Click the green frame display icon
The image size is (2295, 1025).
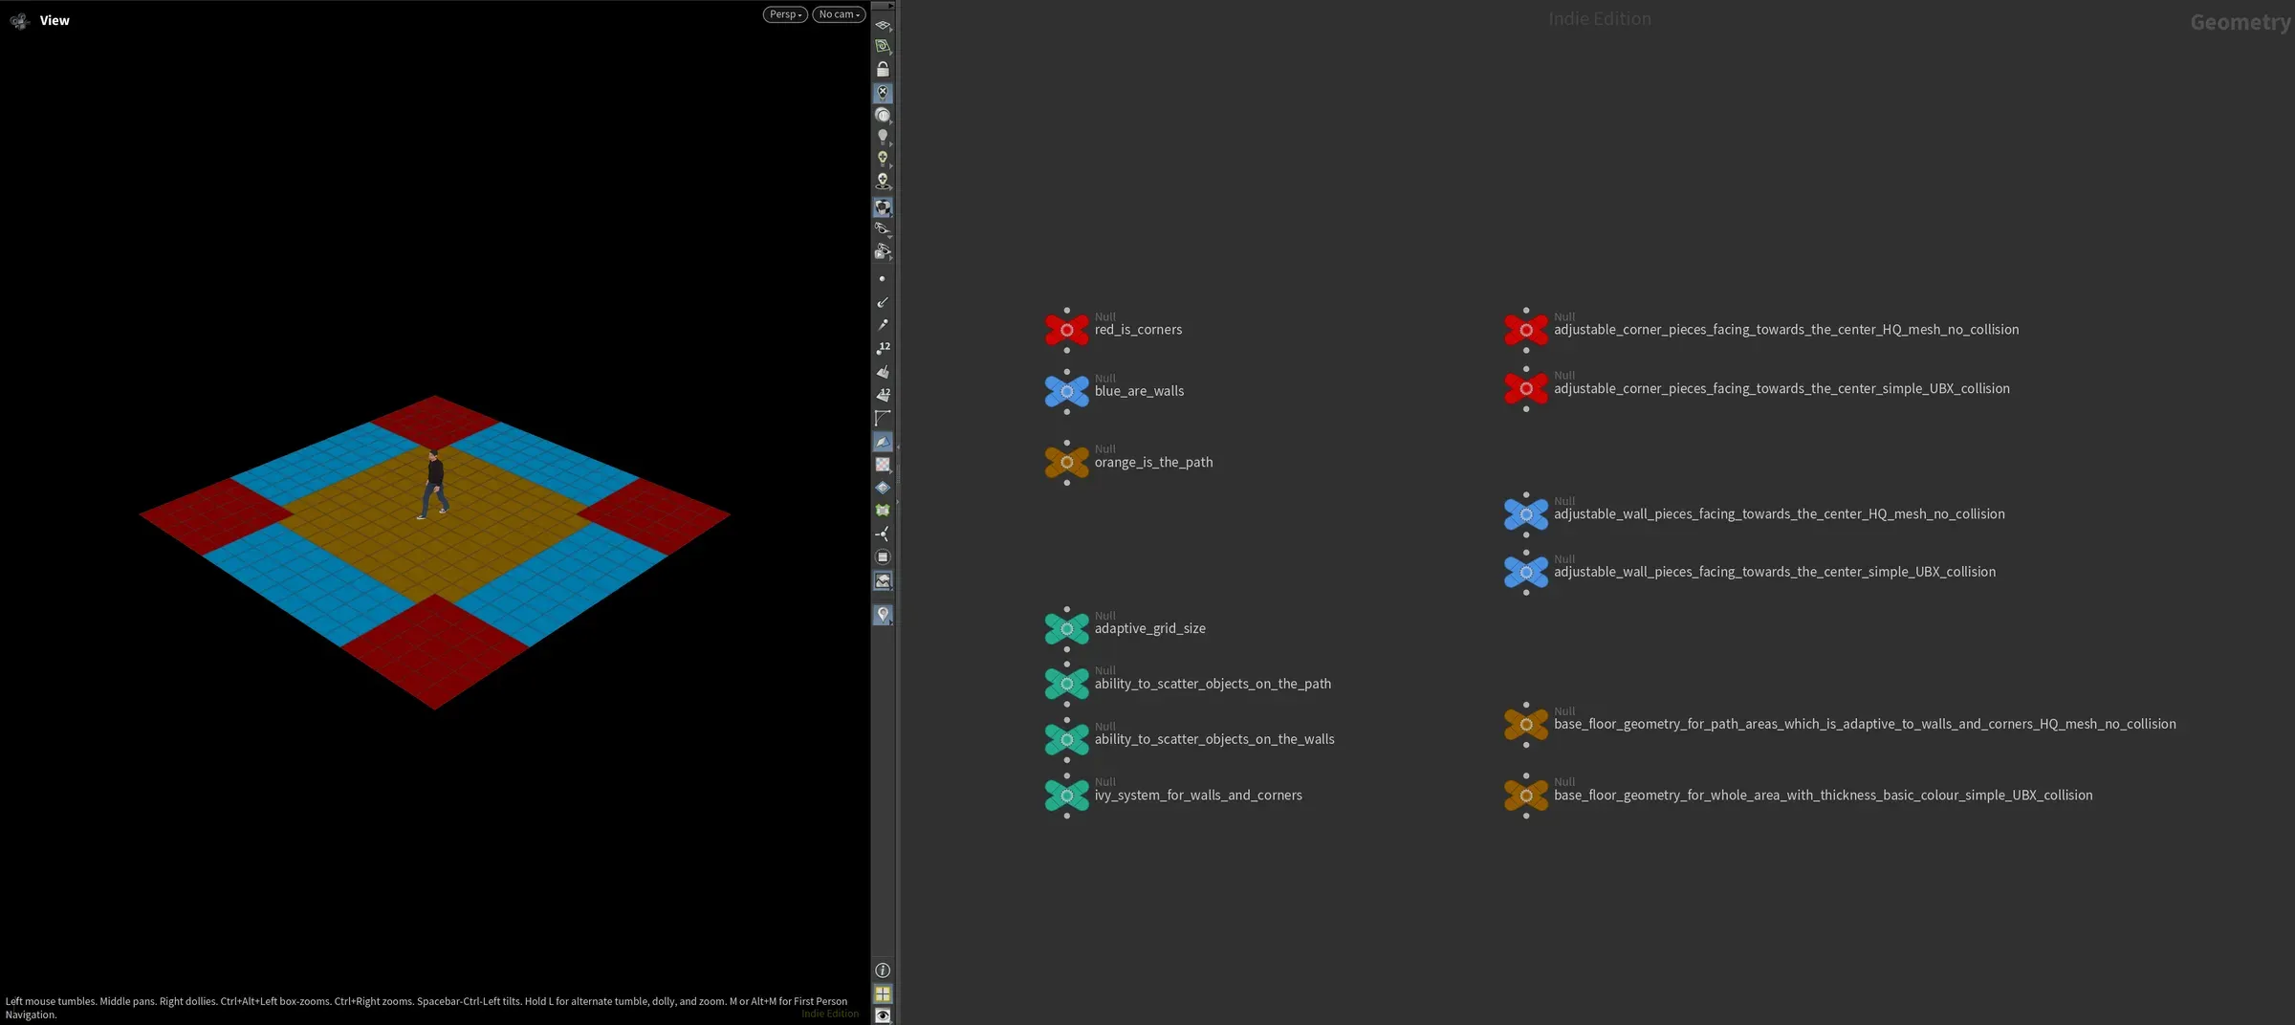coord(883,511)
